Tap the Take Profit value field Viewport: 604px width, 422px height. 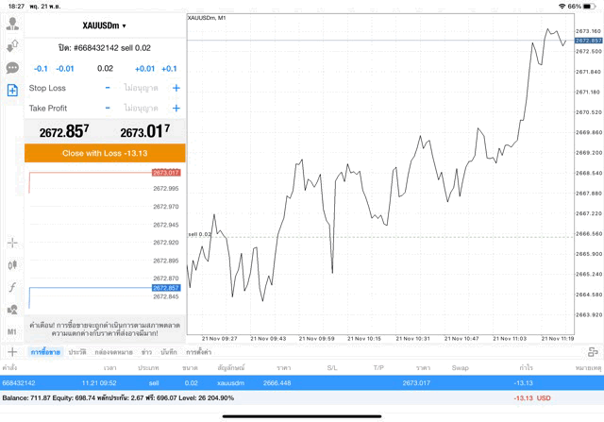coord(142,109)
